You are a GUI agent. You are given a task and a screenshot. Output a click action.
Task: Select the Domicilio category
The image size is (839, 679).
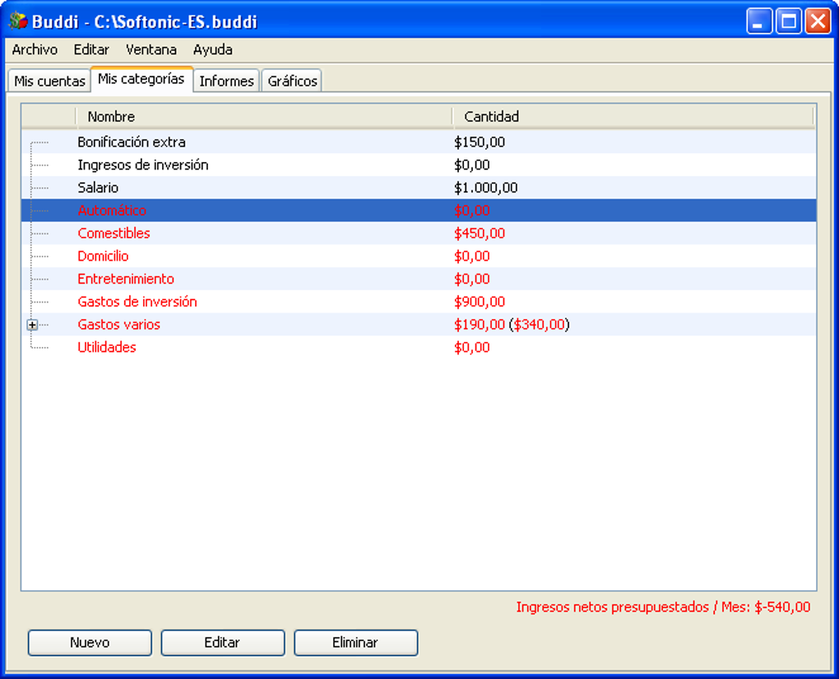[x=103, y=256]
